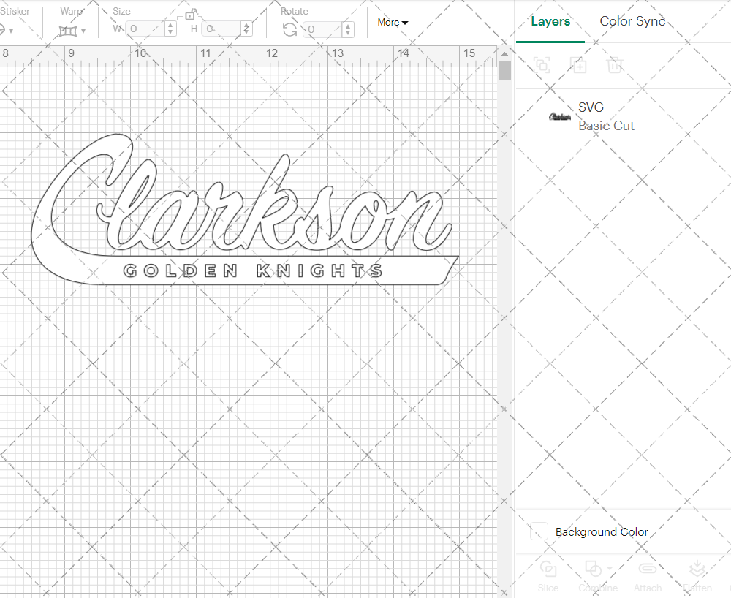This screenshot has width=731, height=598.
Task: Select the Layers tab
Action: [550, 22]
